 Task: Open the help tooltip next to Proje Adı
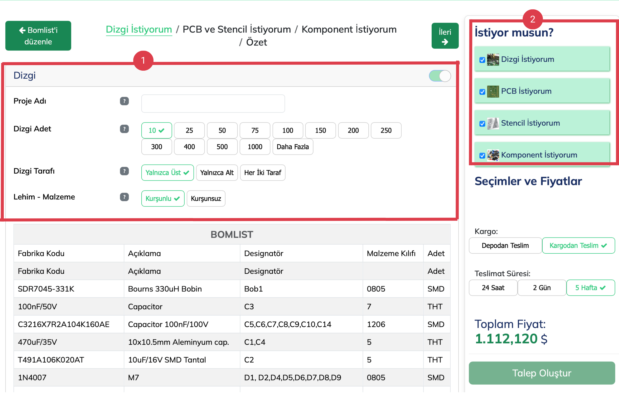coord(124,101)
